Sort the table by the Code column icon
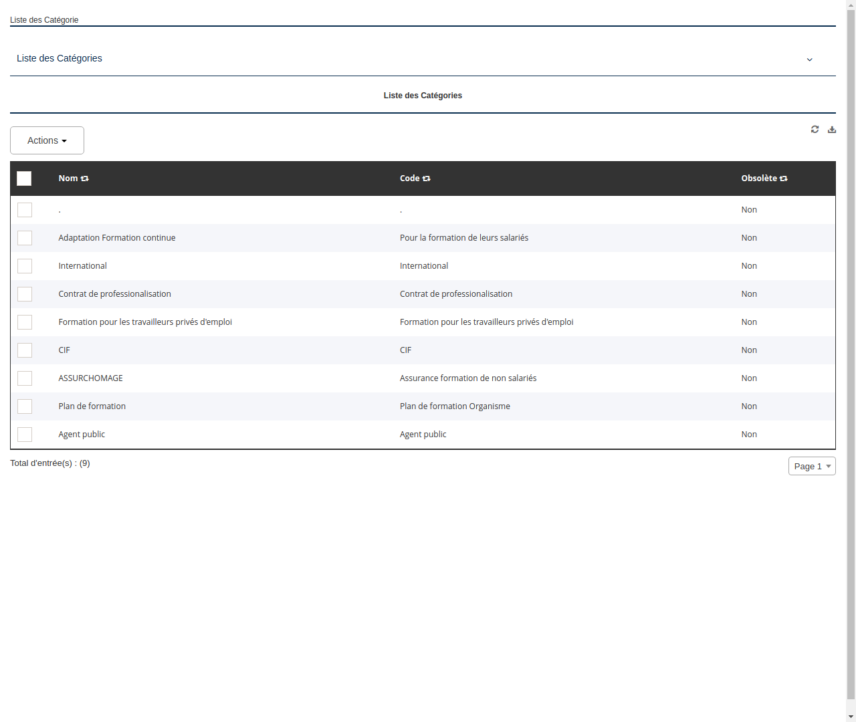 [427, 178]
